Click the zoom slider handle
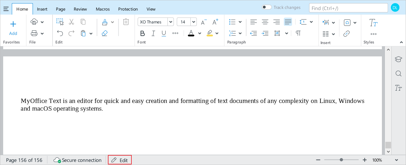 [x=341, y=160]
